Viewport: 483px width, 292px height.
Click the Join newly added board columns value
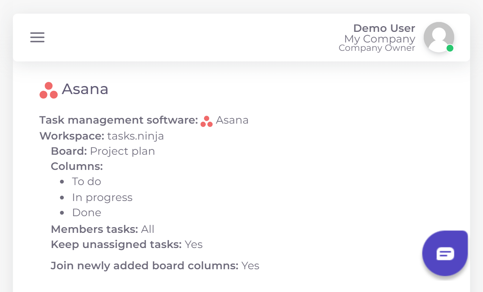(250, 266)
